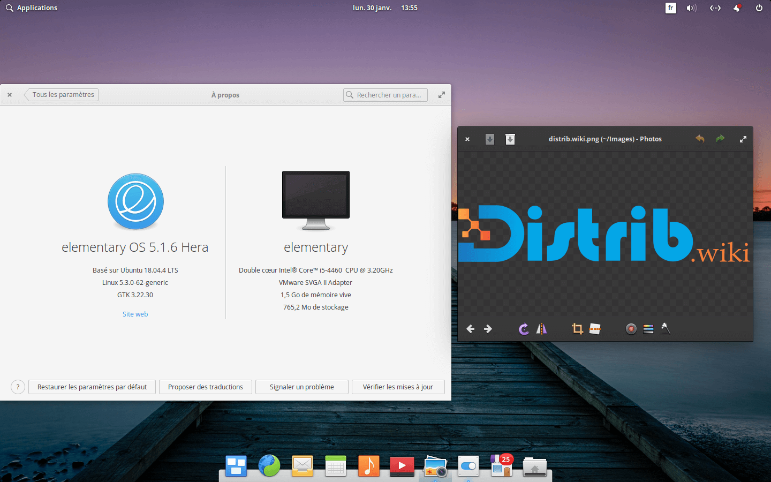Click the System Settings icon in dock
This screenshot has height=482, width=771.
(468, 466)
